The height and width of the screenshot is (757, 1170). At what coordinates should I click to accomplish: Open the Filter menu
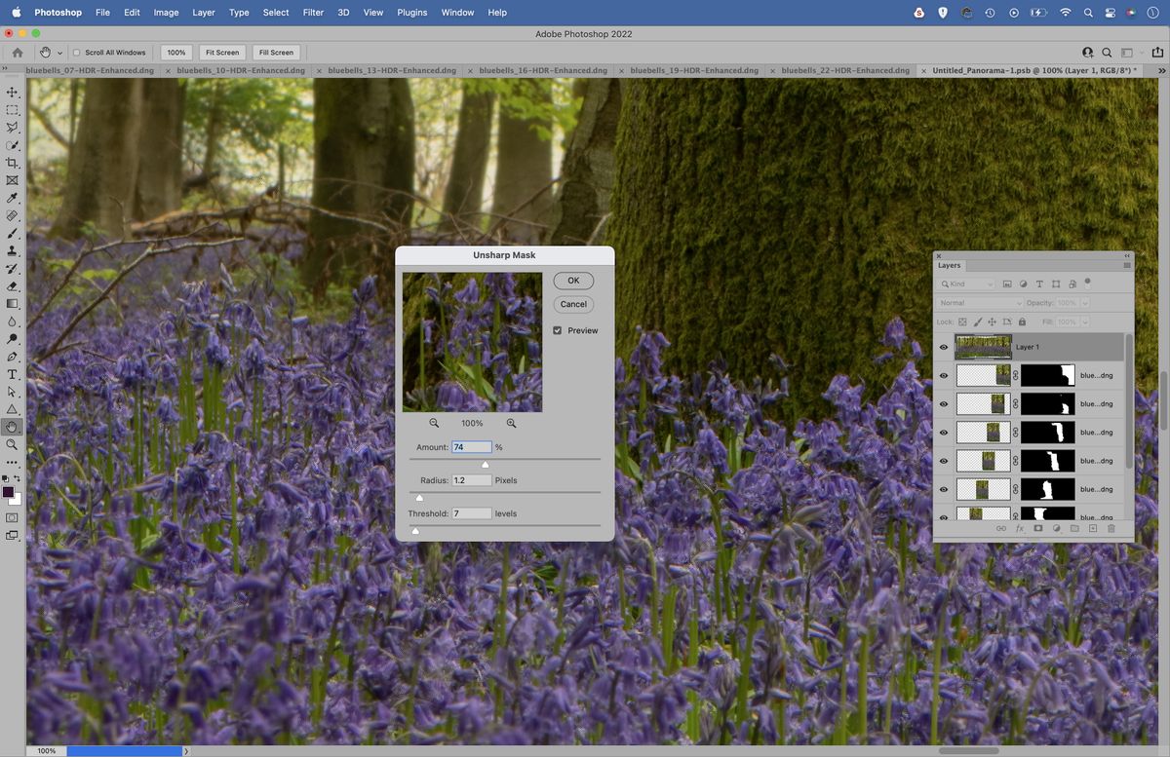pos(312,13)
